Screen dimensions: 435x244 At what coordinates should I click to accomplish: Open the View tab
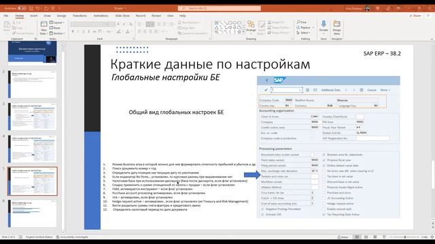point(170,16)
